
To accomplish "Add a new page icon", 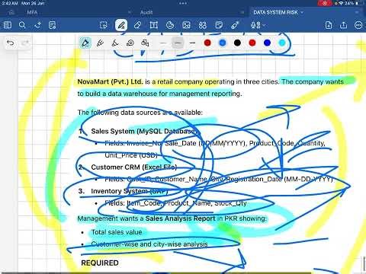I will pos(329,25).
